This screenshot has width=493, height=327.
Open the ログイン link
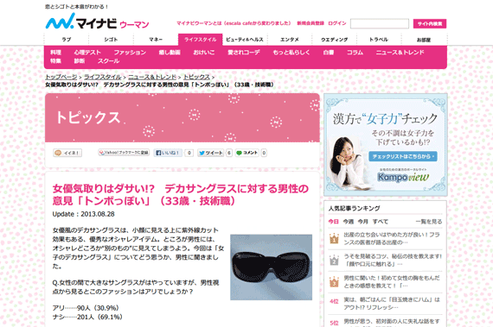[x=337, y=23]
